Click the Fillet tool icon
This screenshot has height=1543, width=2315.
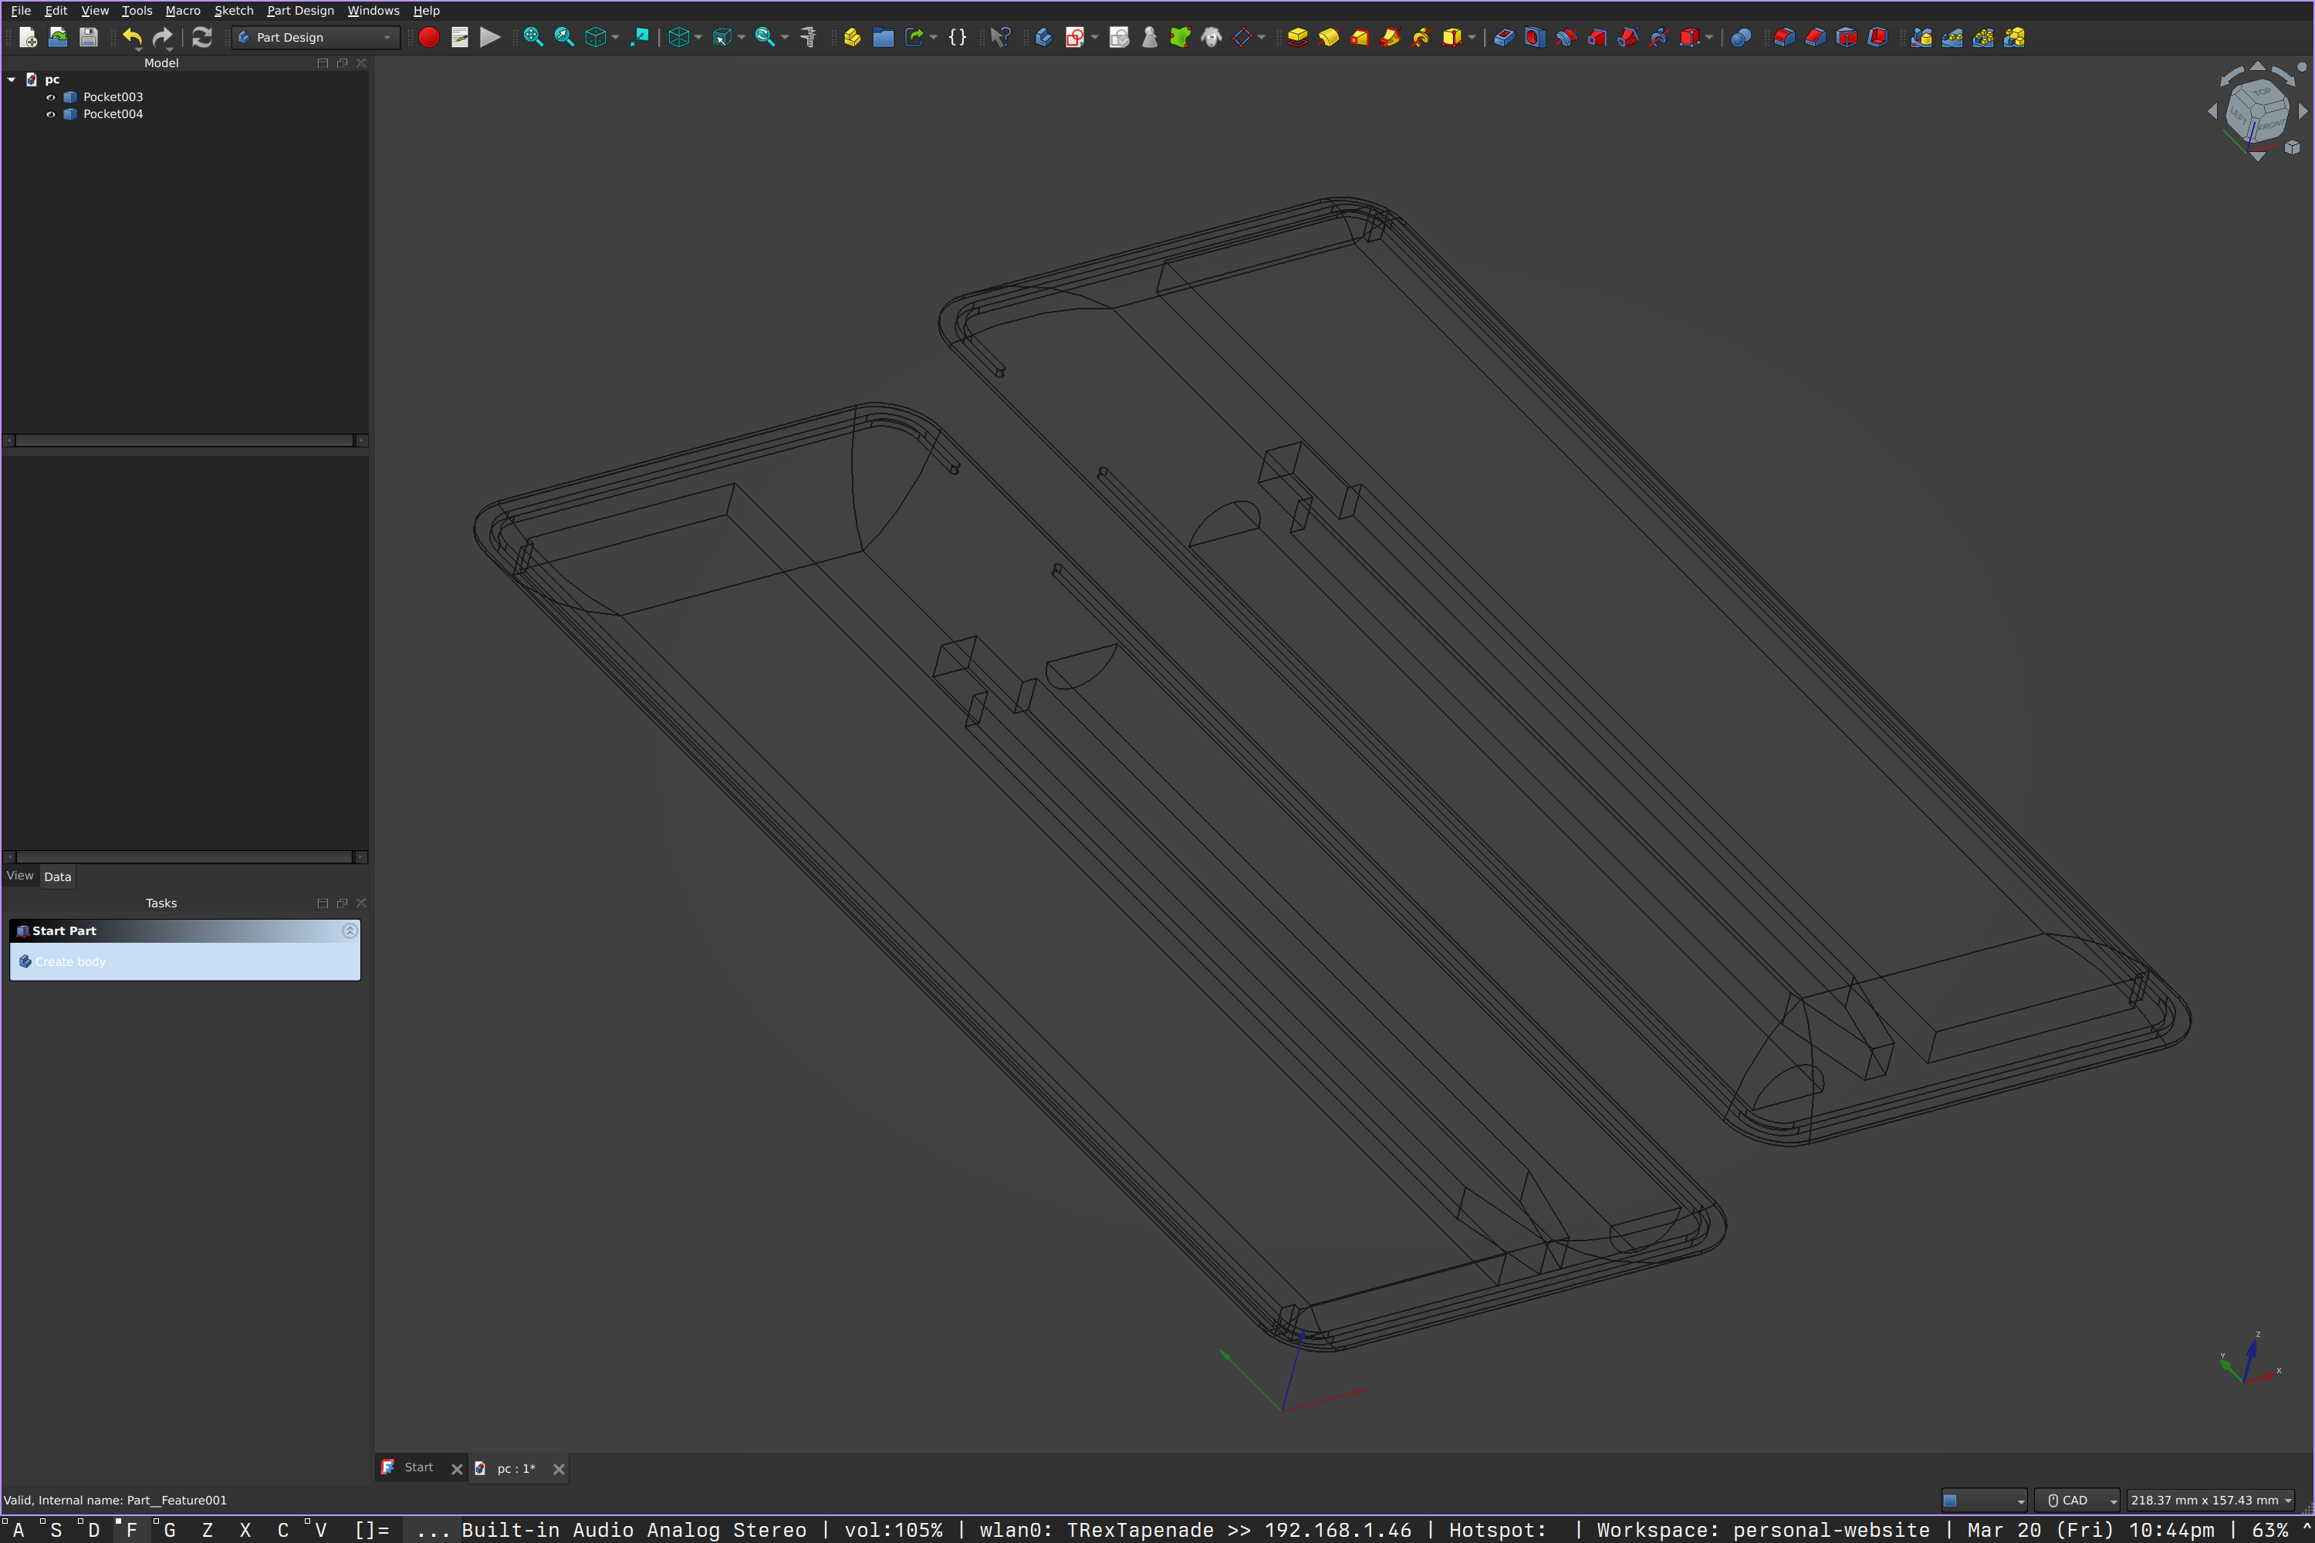pos(1784,37)
